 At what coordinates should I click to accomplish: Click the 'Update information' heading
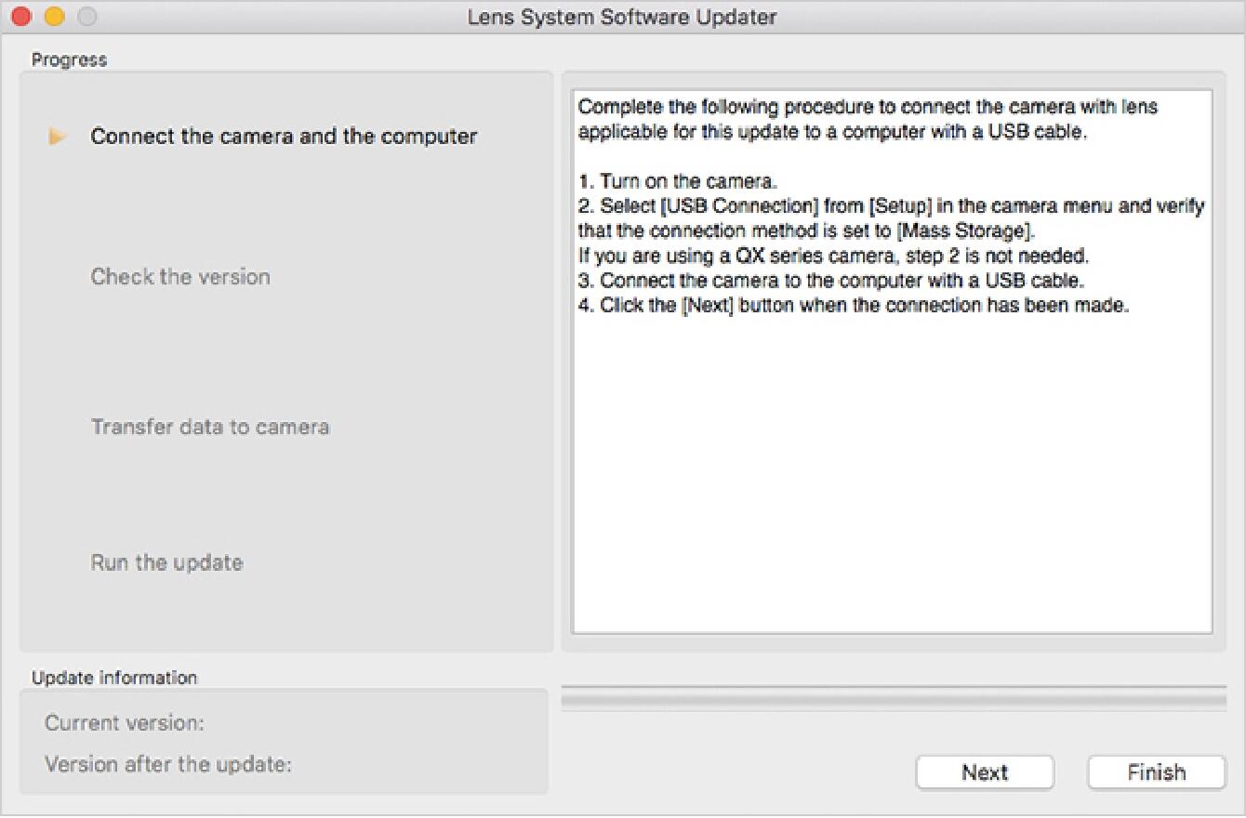point(114,678)
